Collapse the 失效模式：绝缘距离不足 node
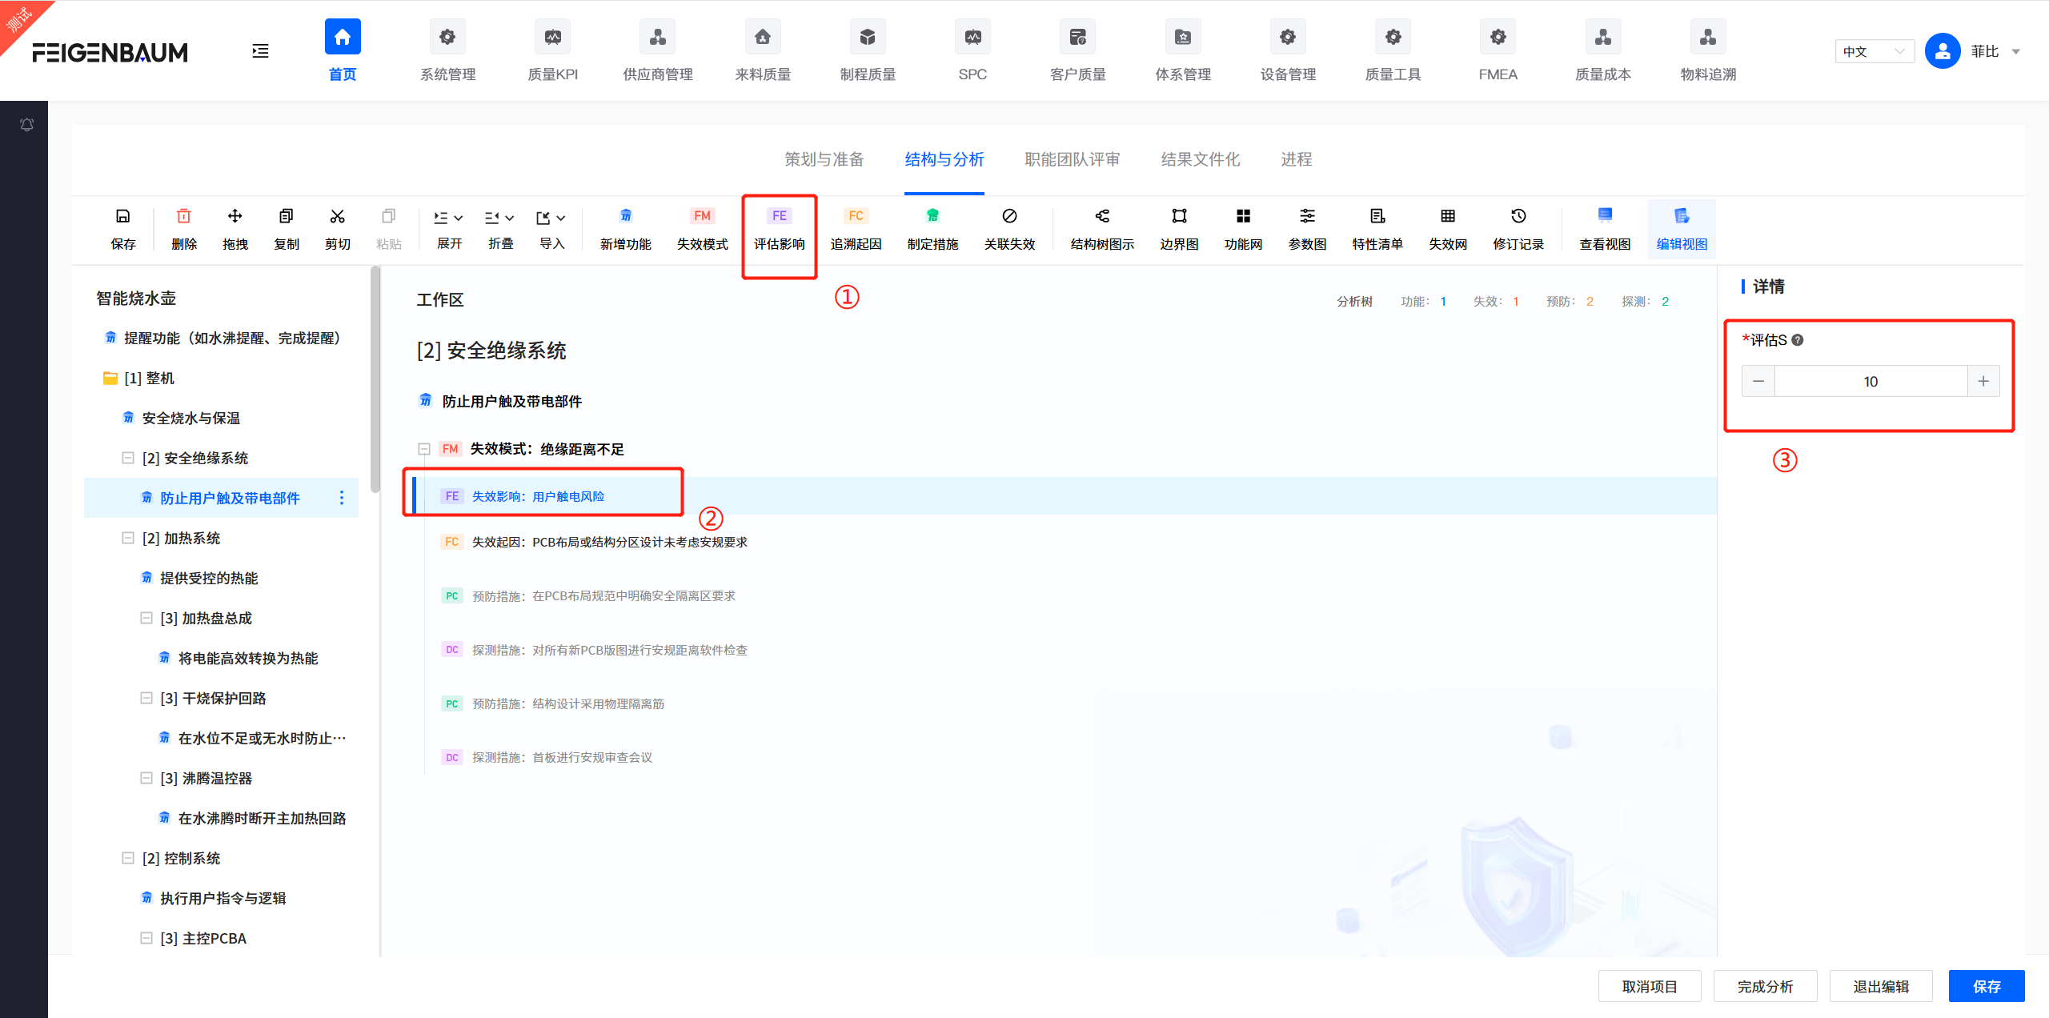This screenshot has width=2049, height=1018. (x=424, y=449)
